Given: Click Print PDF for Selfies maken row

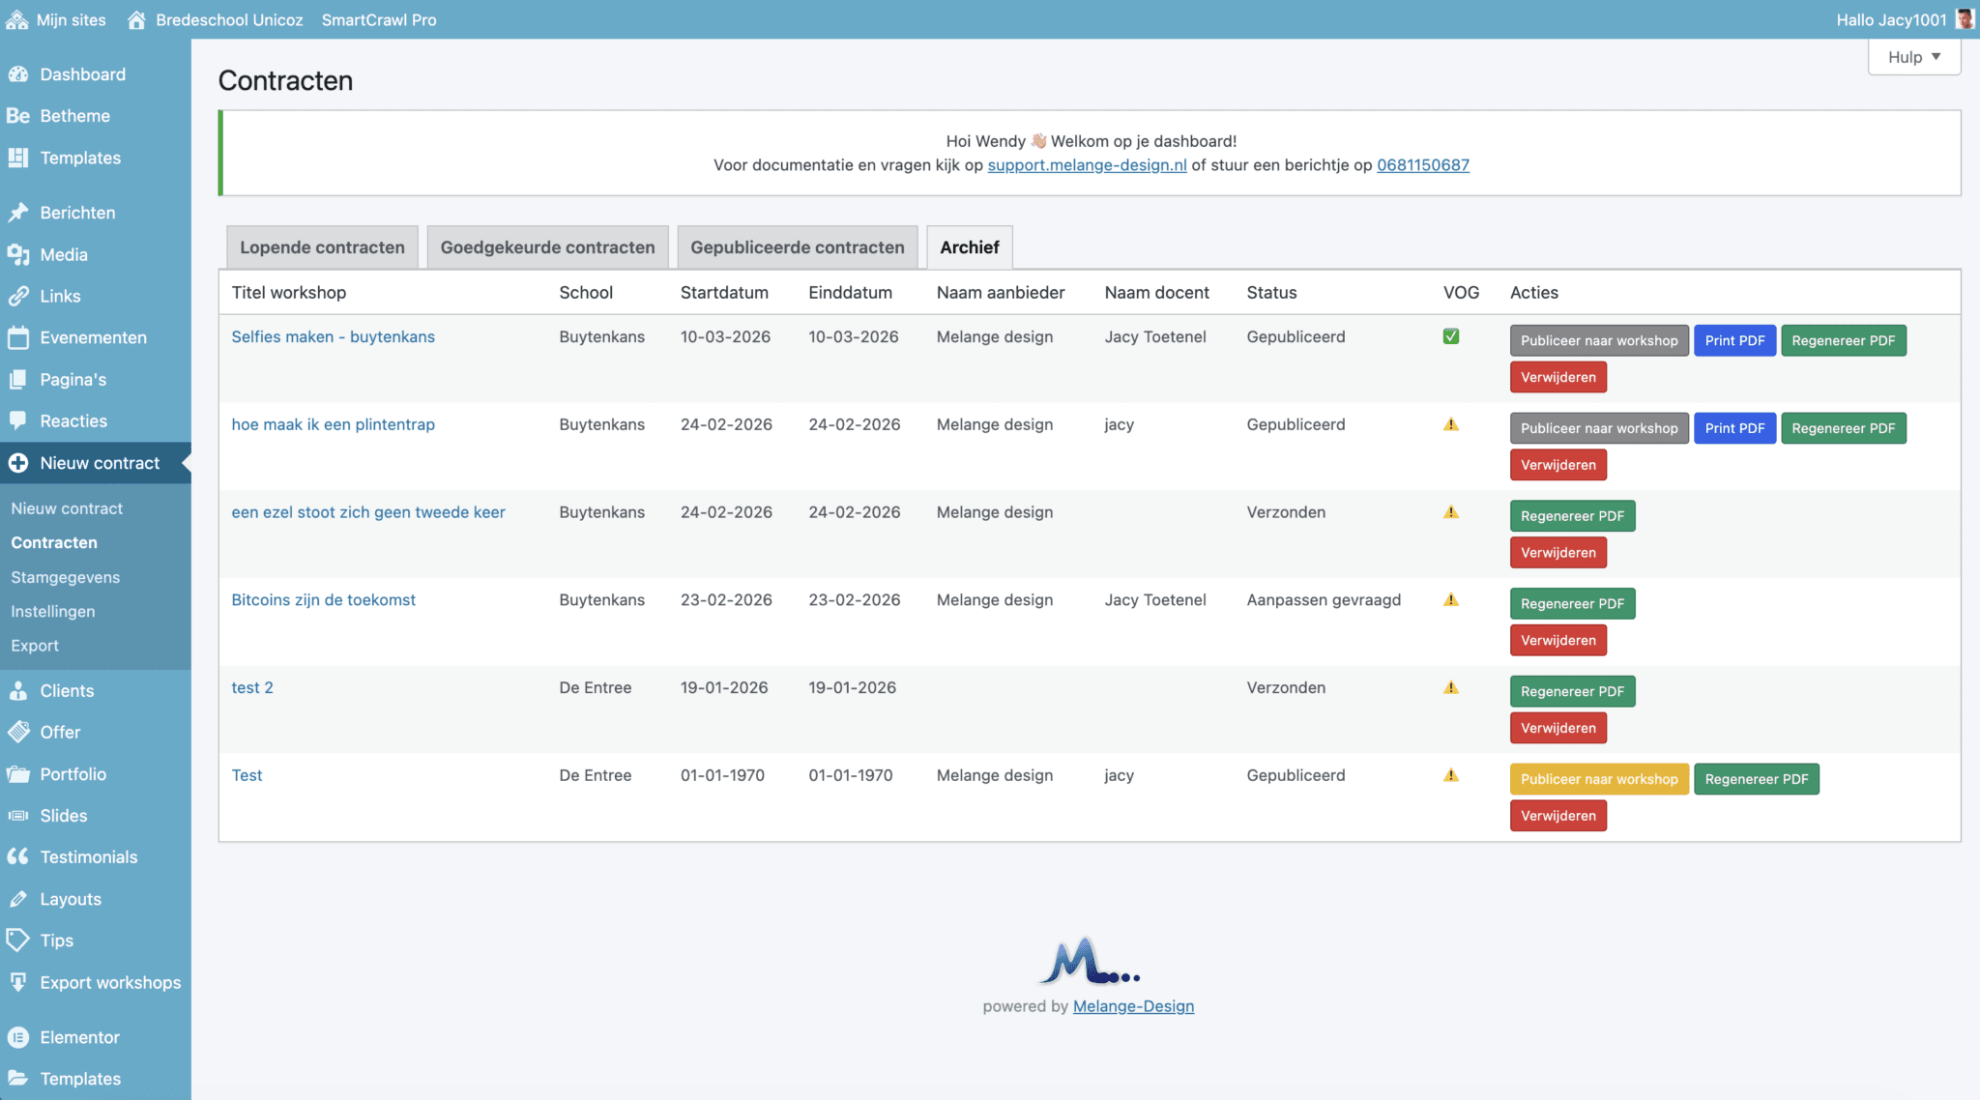Looking at the screenshot, I should (1734, 340).
